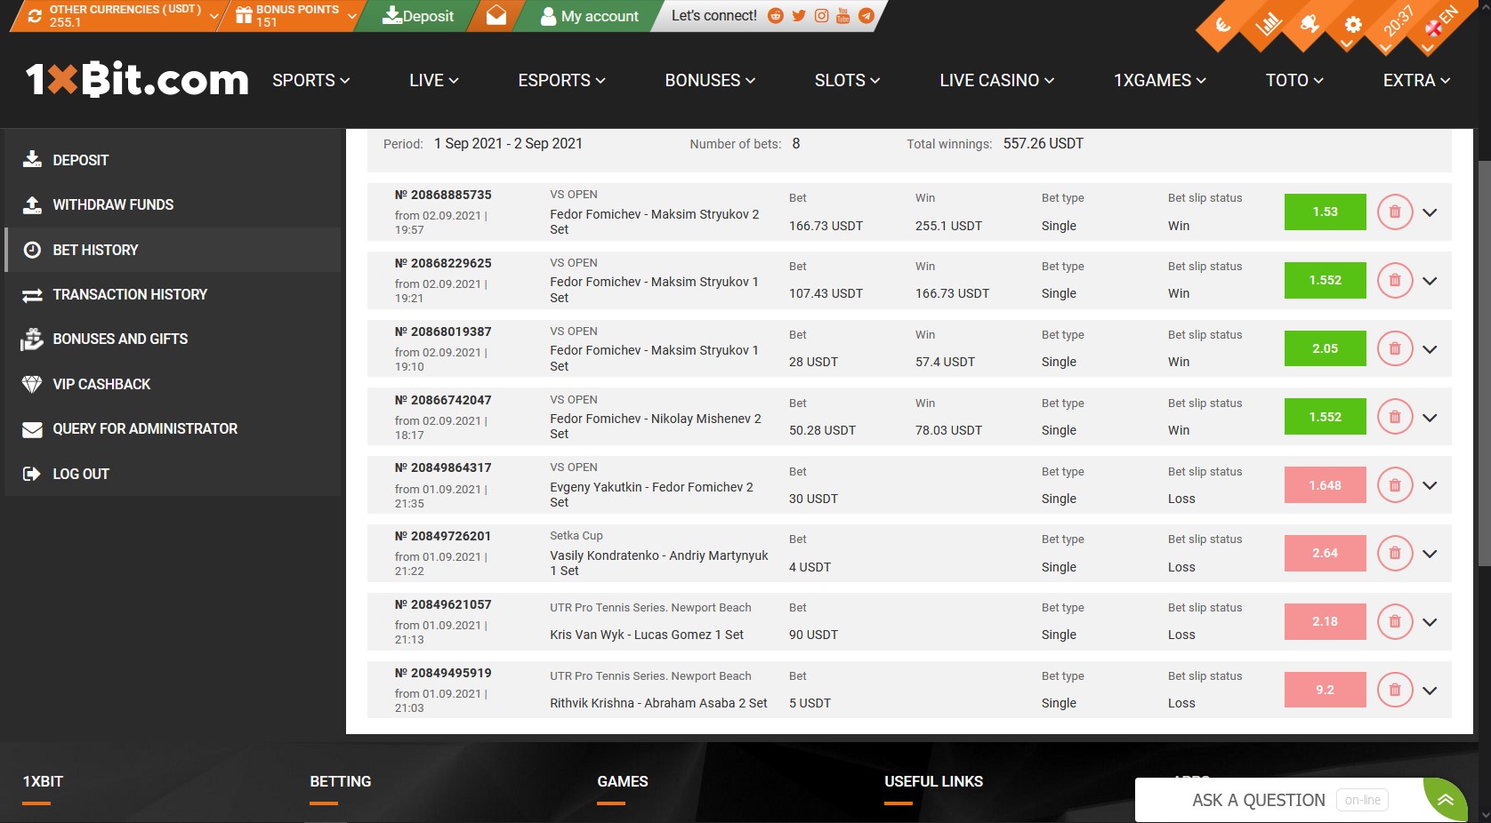Viewport: 1491px width, 823px height.
Task: Open the YouTube social link
Action: 843,16
